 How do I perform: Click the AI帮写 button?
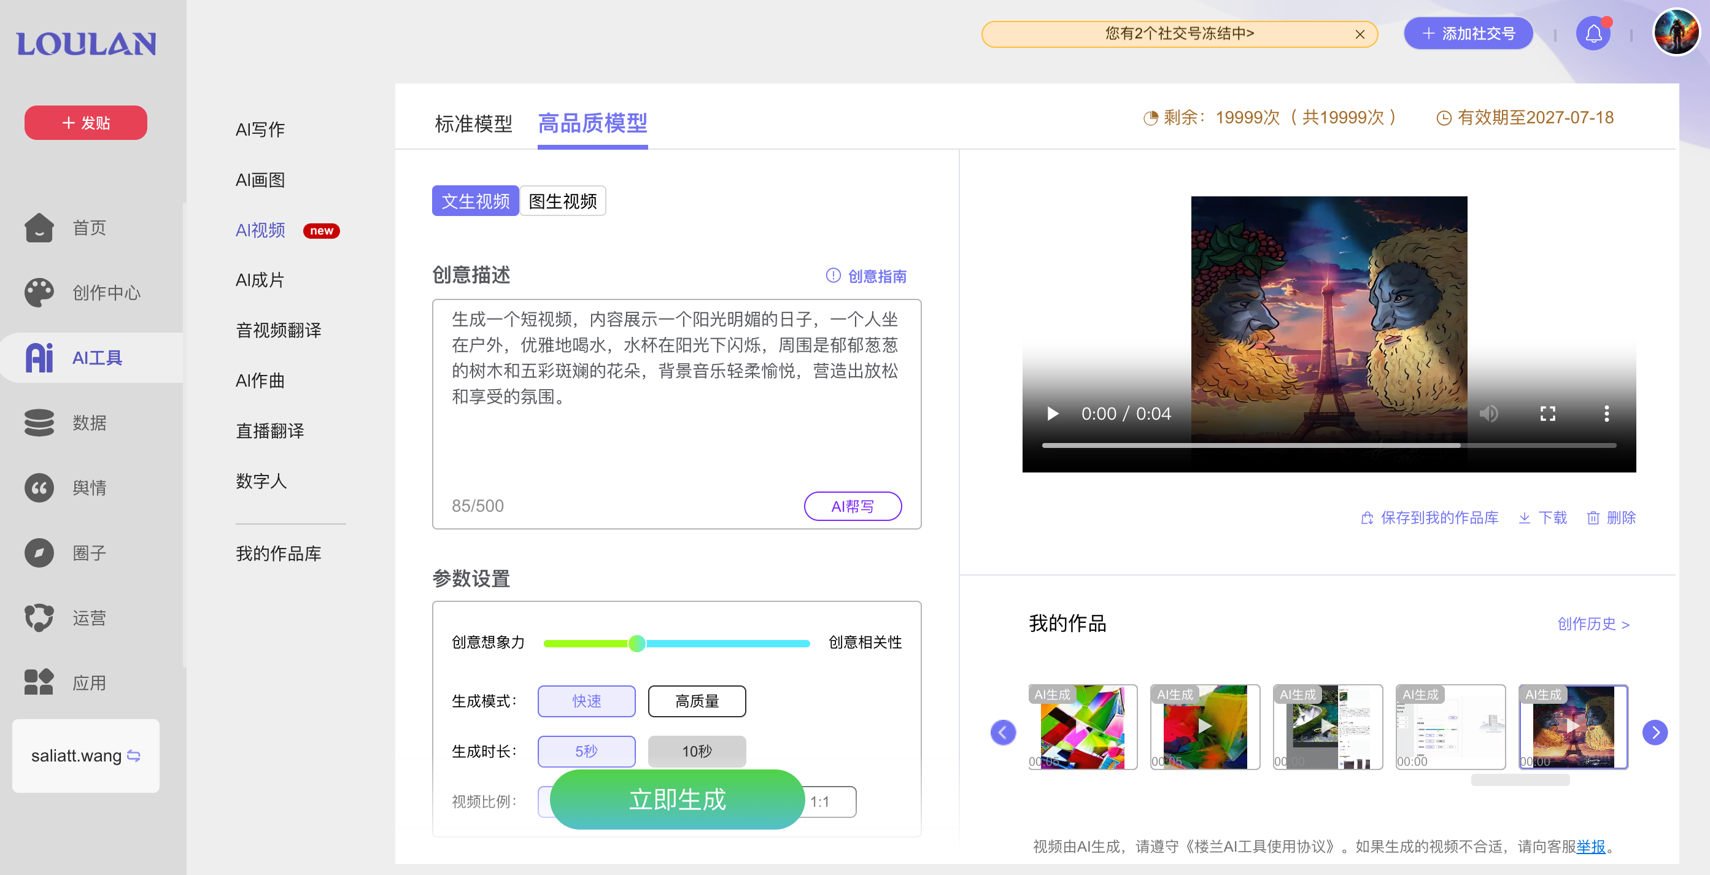click(x=853, y=506)
